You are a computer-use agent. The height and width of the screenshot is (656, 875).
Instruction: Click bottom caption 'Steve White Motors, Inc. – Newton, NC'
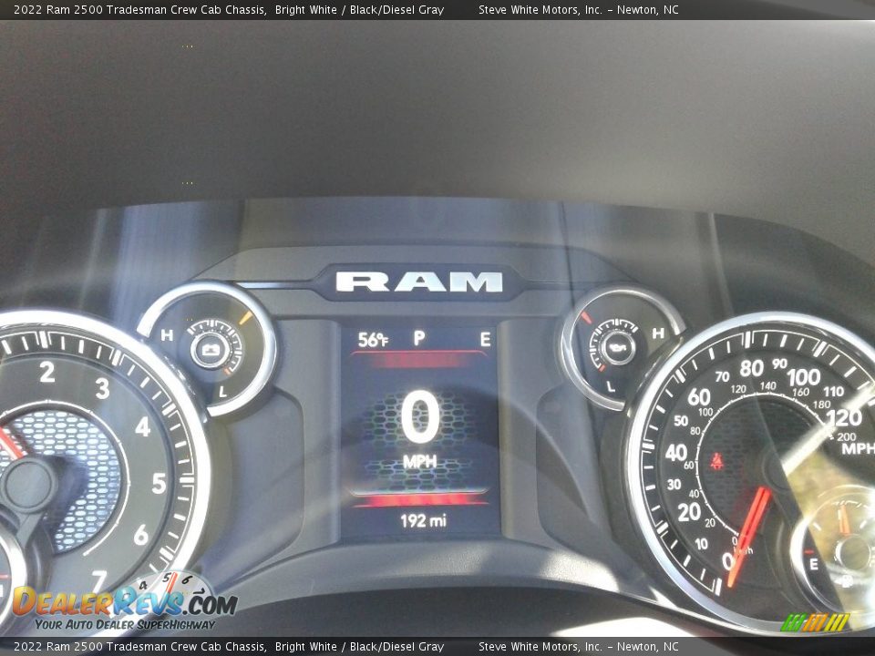(x=579, y=647)
